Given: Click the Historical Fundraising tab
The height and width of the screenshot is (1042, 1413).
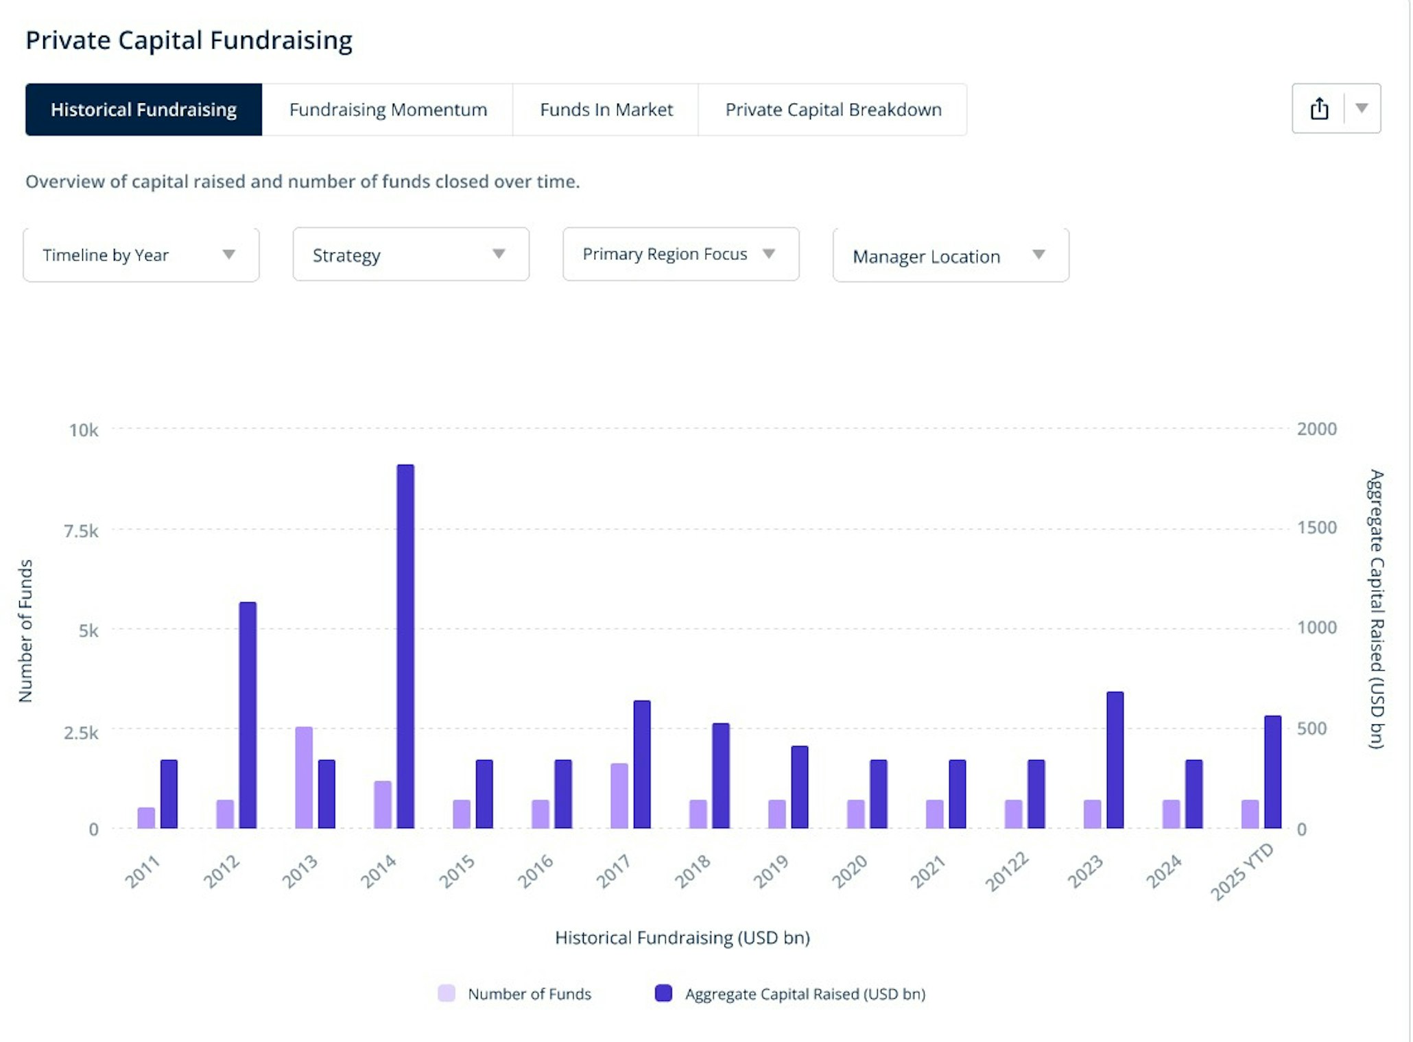Looking at the screenshot, I should pyautogui.click(x=143, y=110).
